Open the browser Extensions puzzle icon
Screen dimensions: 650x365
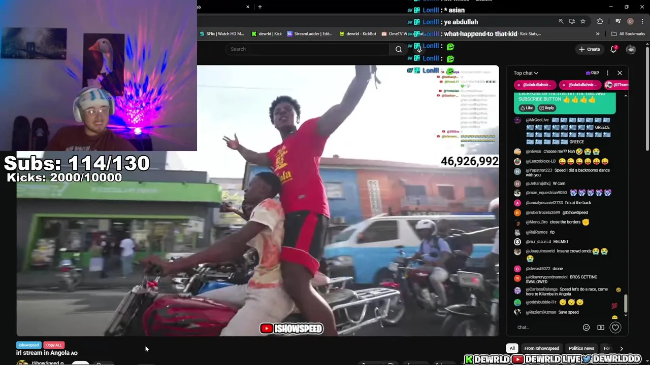pyautogui.click(x=600, y=21)
